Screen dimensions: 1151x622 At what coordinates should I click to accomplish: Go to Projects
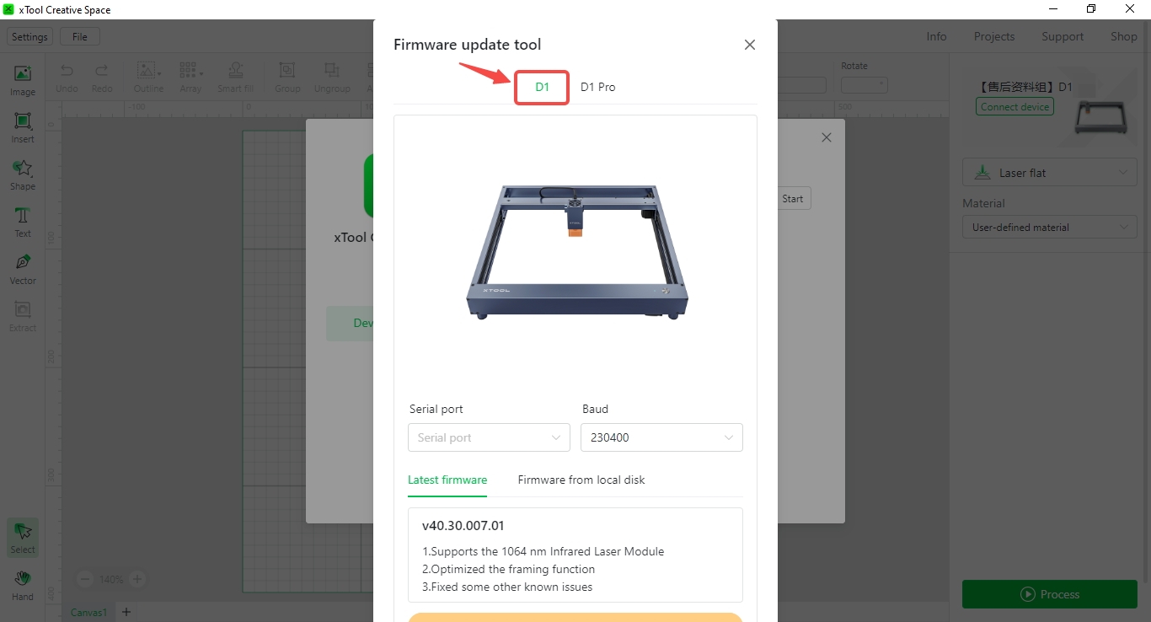click(994, 36)
